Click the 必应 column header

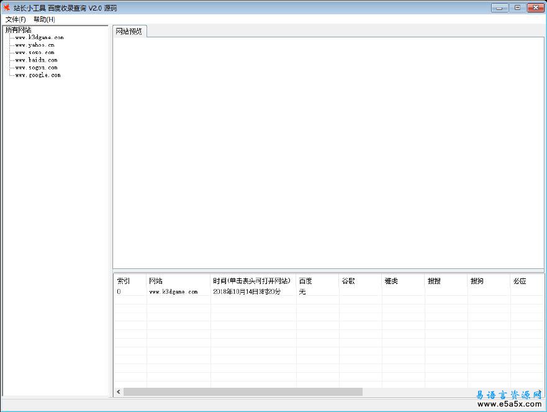pyautogui.click(x=527, y=281)
